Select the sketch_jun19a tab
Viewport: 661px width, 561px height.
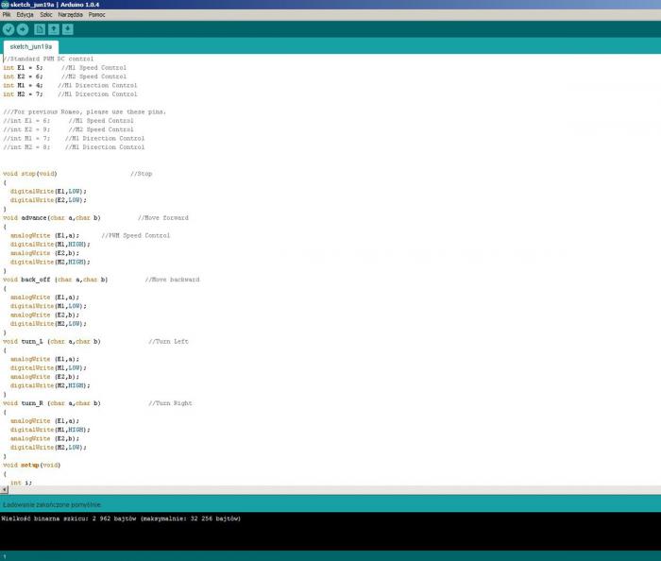[x=30, y=46]
